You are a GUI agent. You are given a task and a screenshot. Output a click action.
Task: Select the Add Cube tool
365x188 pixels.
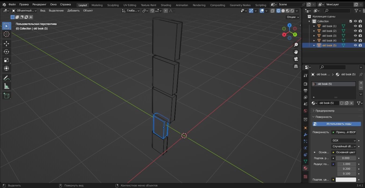[x=6, y=96]
